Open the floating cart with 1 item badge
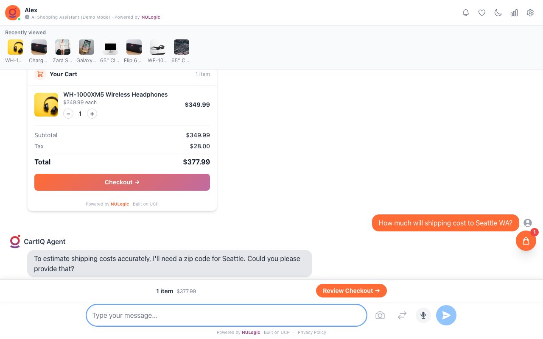543x339 pixels. [526, 241]
